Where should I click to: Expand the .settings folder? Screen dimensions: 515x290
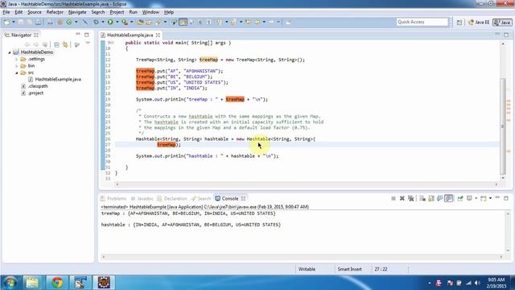point(16,59)
